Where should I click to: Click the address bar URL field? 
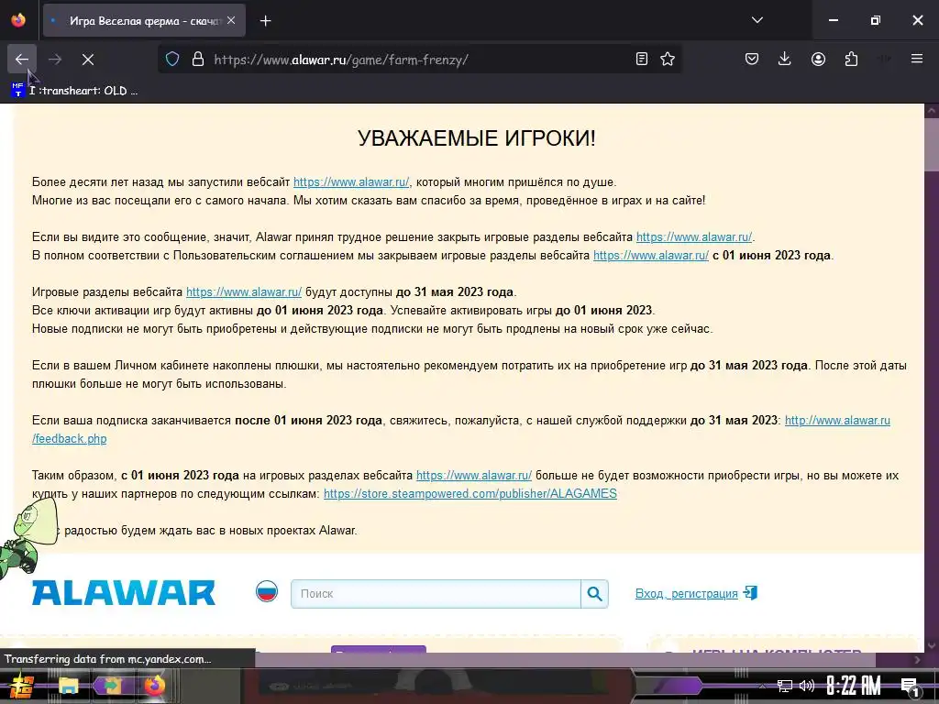click(x=419, y=60)
